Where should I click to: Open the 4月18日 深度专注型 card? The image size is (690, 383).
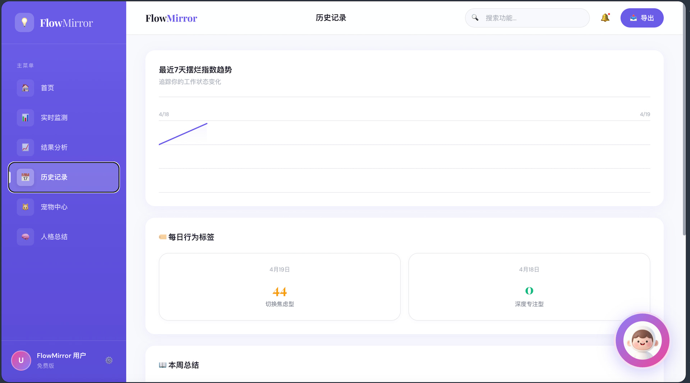point(529,287)
